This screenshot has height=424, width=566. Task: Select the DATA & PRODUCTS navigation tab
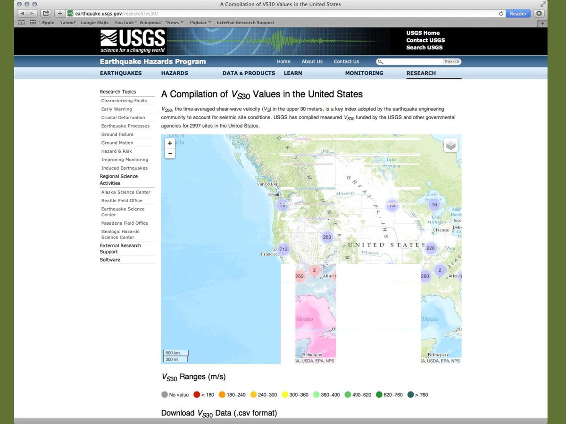tap(249, 73)
